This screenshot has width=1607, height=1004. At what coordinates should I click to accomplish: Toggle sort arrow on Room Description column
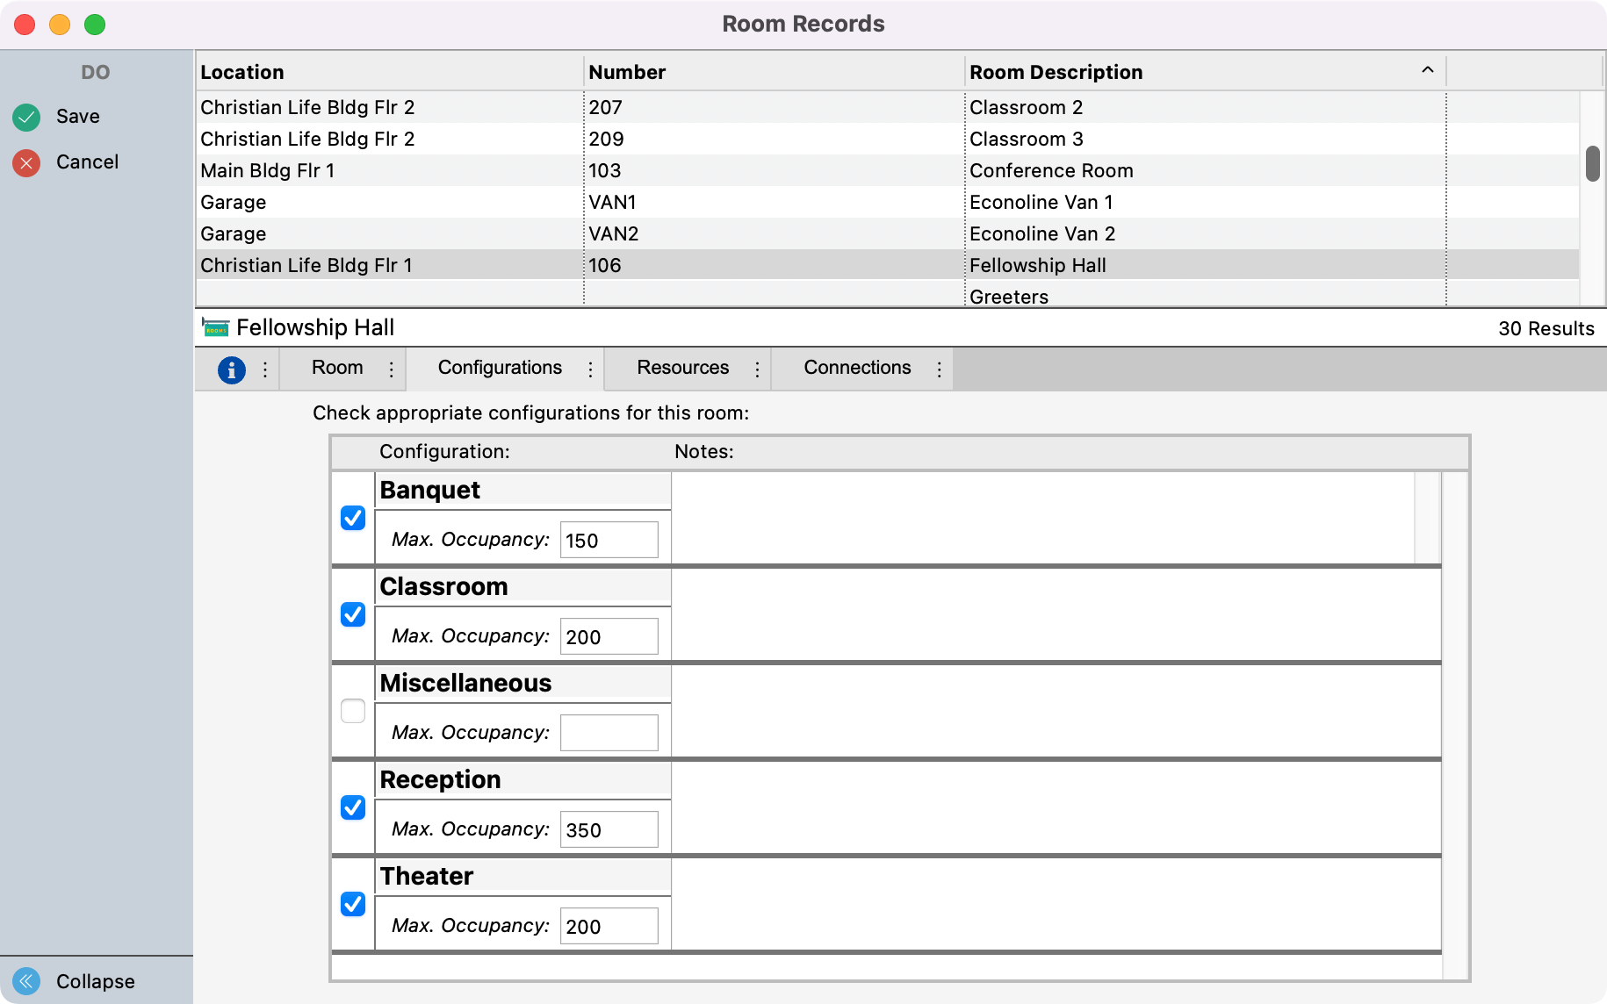1427,71
